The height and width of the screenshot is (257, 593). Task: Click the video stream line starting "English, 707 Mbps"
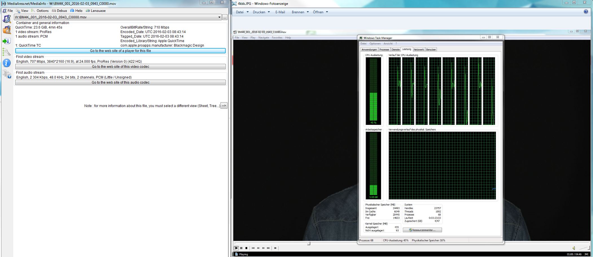[79, 62]
